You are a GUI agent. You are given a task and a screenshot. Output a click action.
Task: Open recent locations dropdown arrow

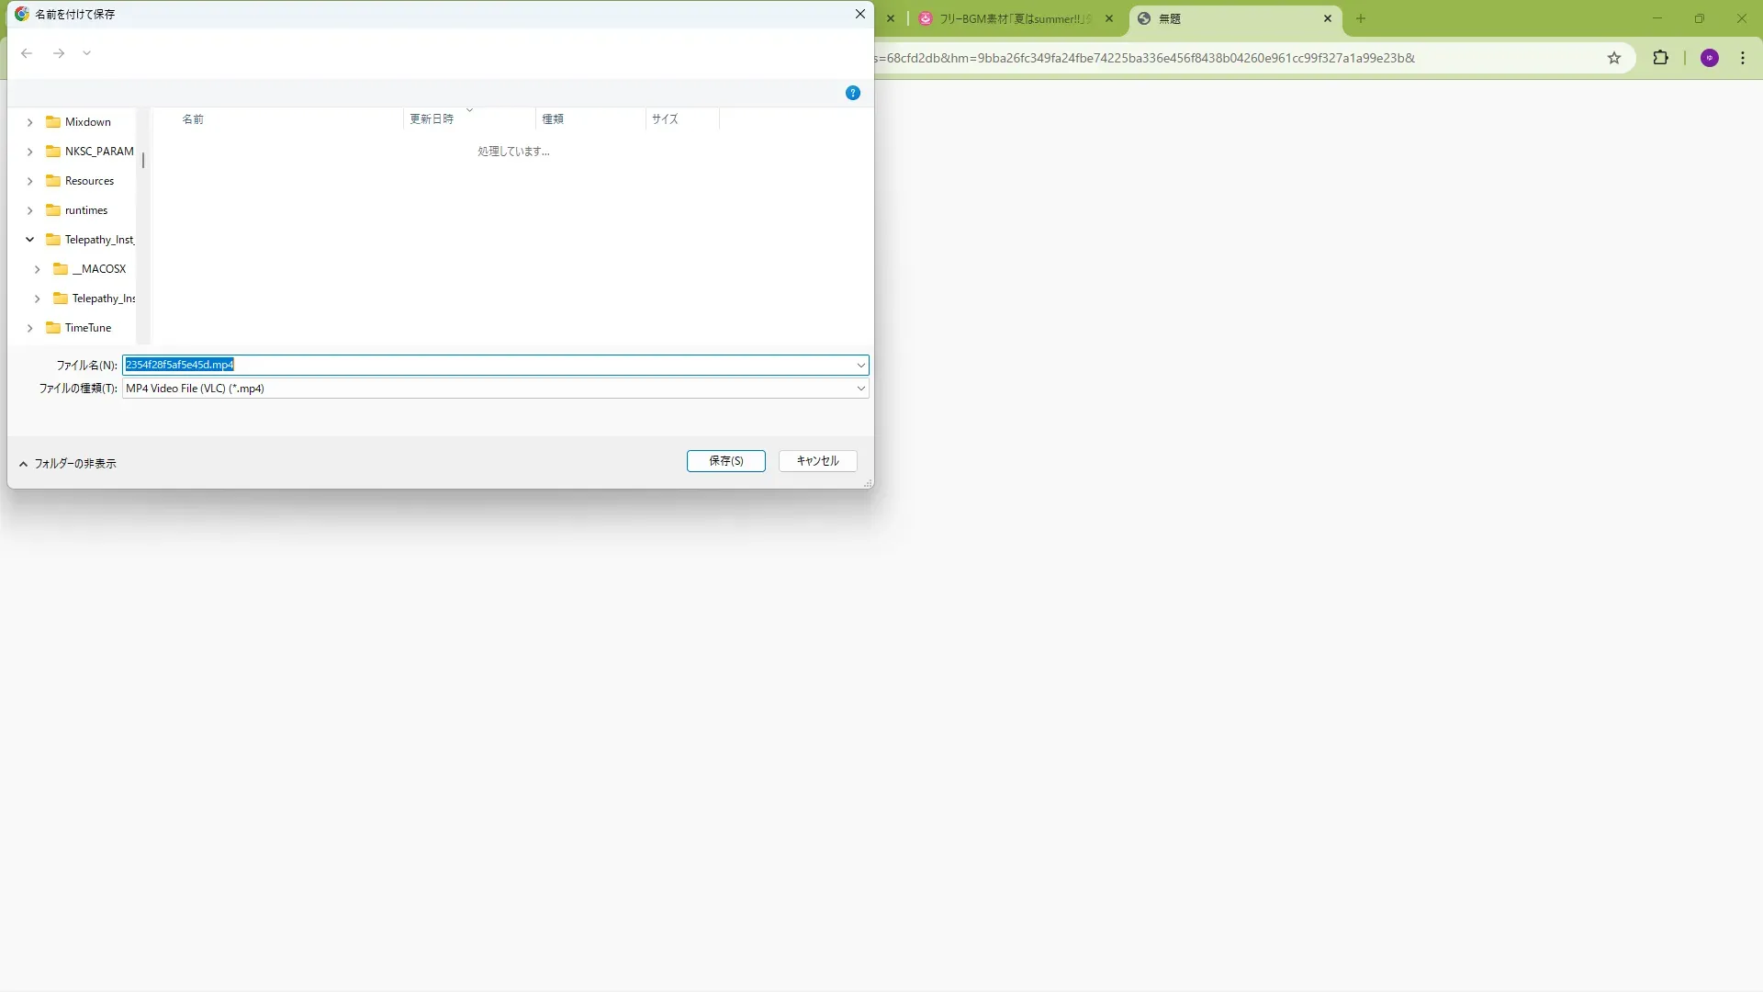pos(86,53)
